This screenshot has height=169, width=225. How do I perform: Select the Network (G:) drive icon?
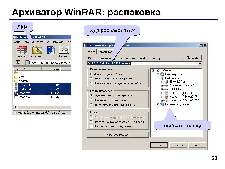[167, 100]
